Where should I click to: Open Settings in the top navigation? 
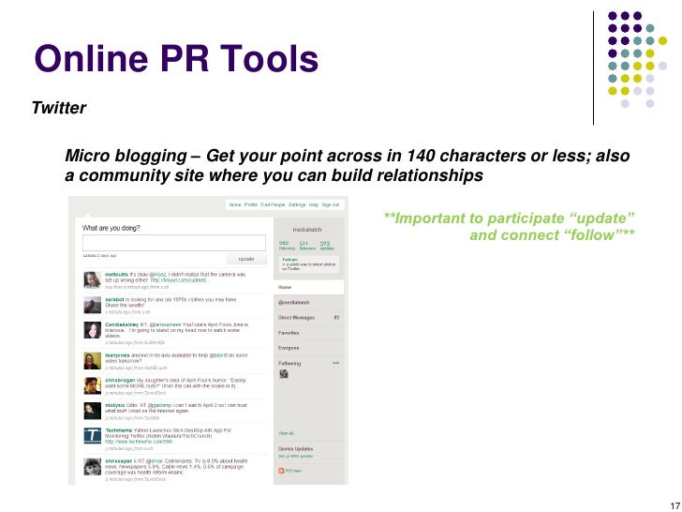pyautogui.click(x=297, y=204)
